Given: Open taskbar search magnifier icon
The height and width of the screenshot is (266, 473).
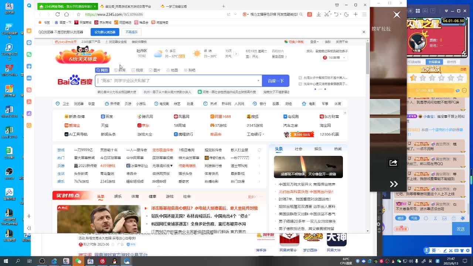Looking at the screenshot, I should [x=18, y=261].
